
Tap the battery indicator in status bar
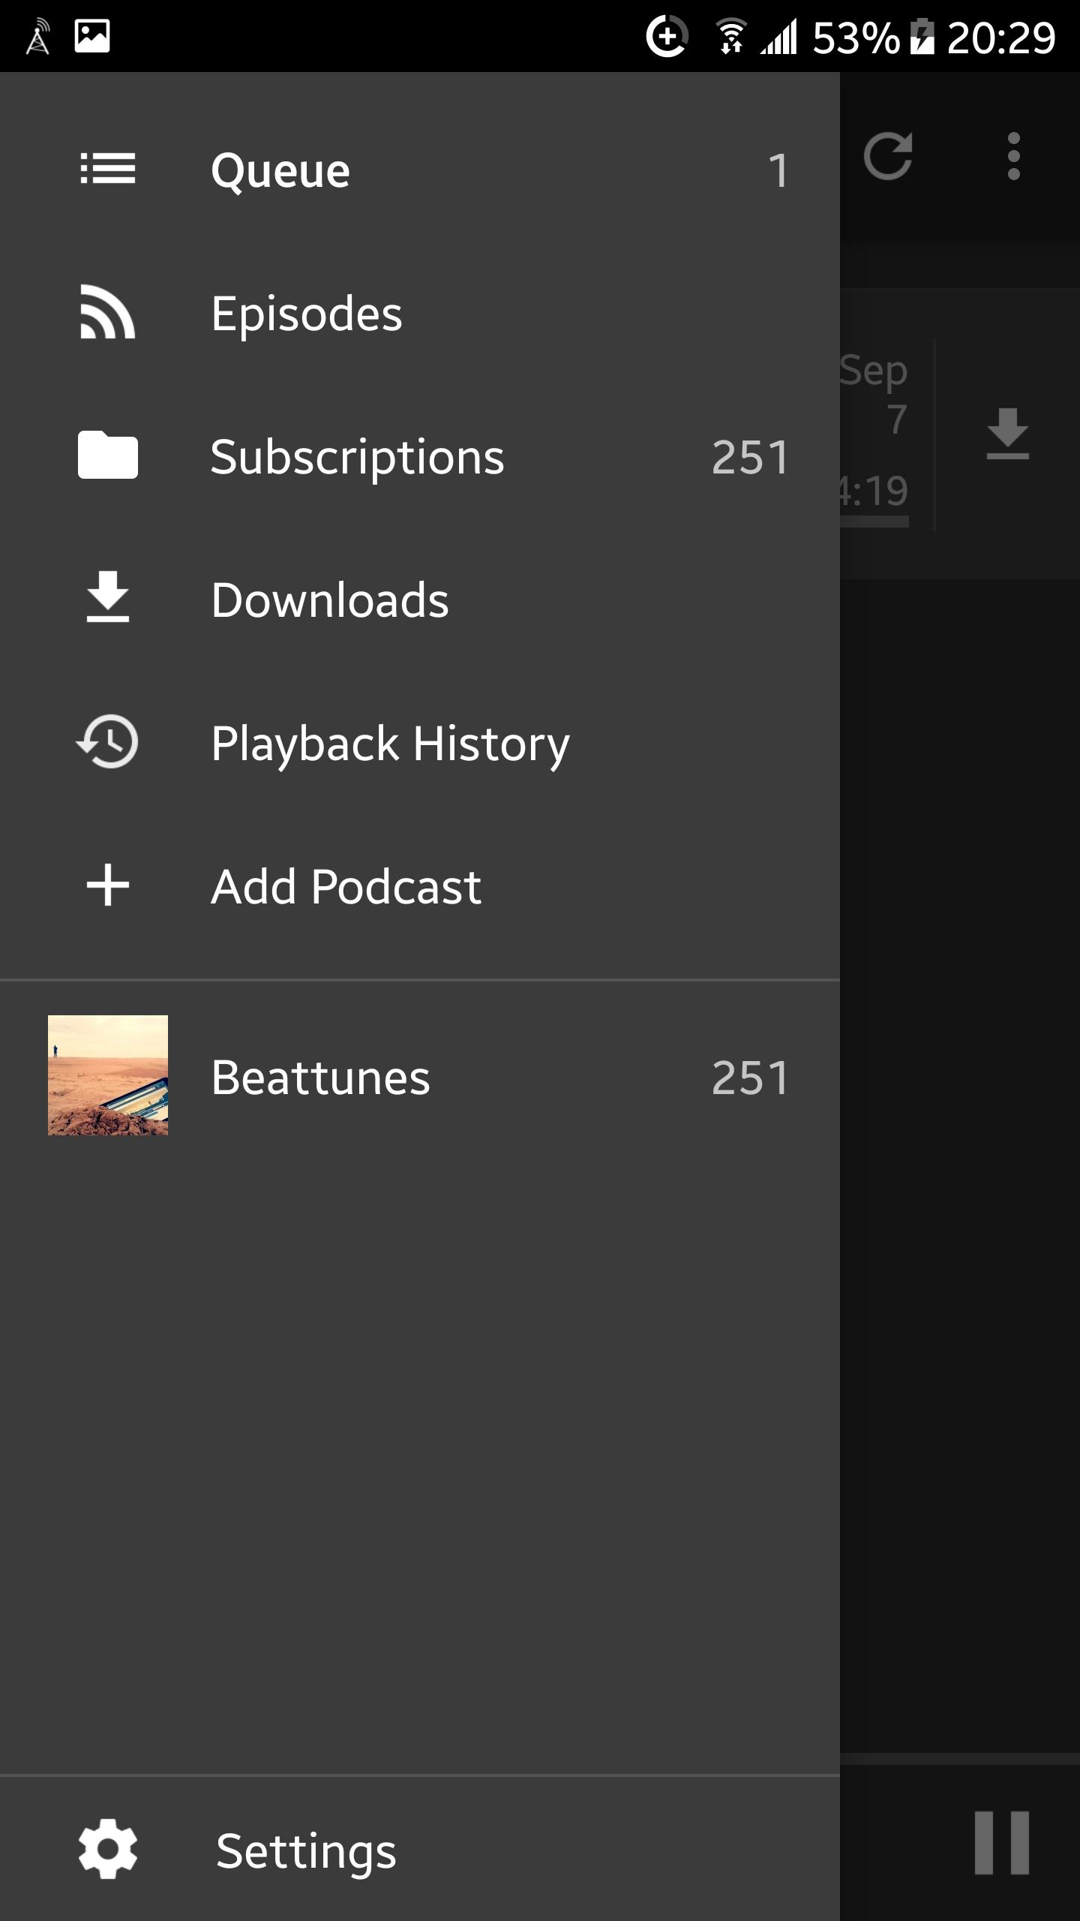pos(922,37)
